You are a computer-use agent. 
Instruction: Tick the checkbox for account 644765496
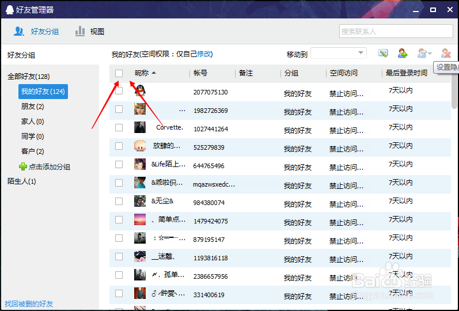(119, 165)
